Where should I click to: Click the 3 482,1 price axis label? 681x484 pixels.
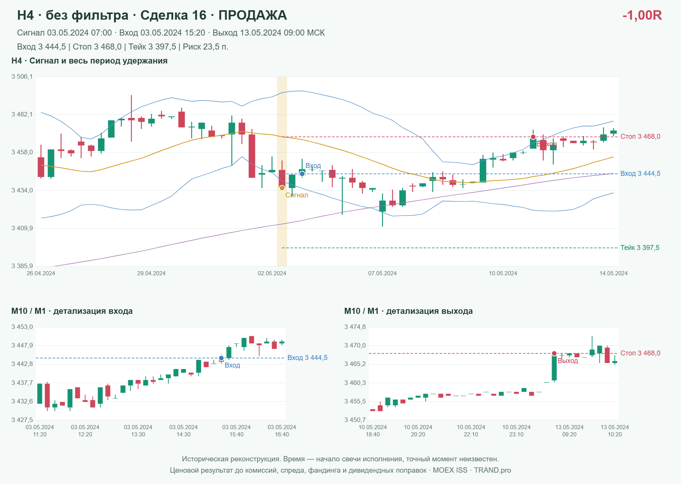tap(22, 115)
